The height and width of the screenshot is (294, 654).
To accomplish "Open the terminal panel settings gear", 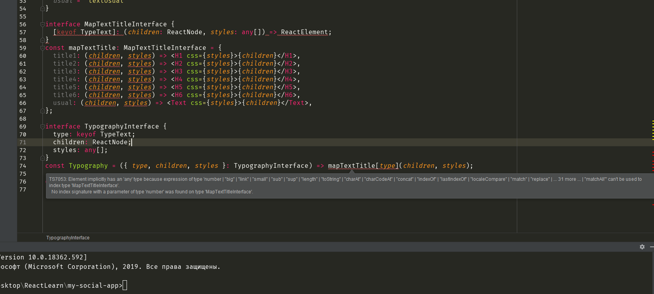I will (642, 247).
